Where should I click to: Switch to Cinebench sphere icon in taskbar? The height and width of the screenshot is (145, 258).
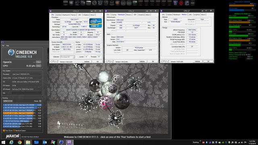point(61,142)
